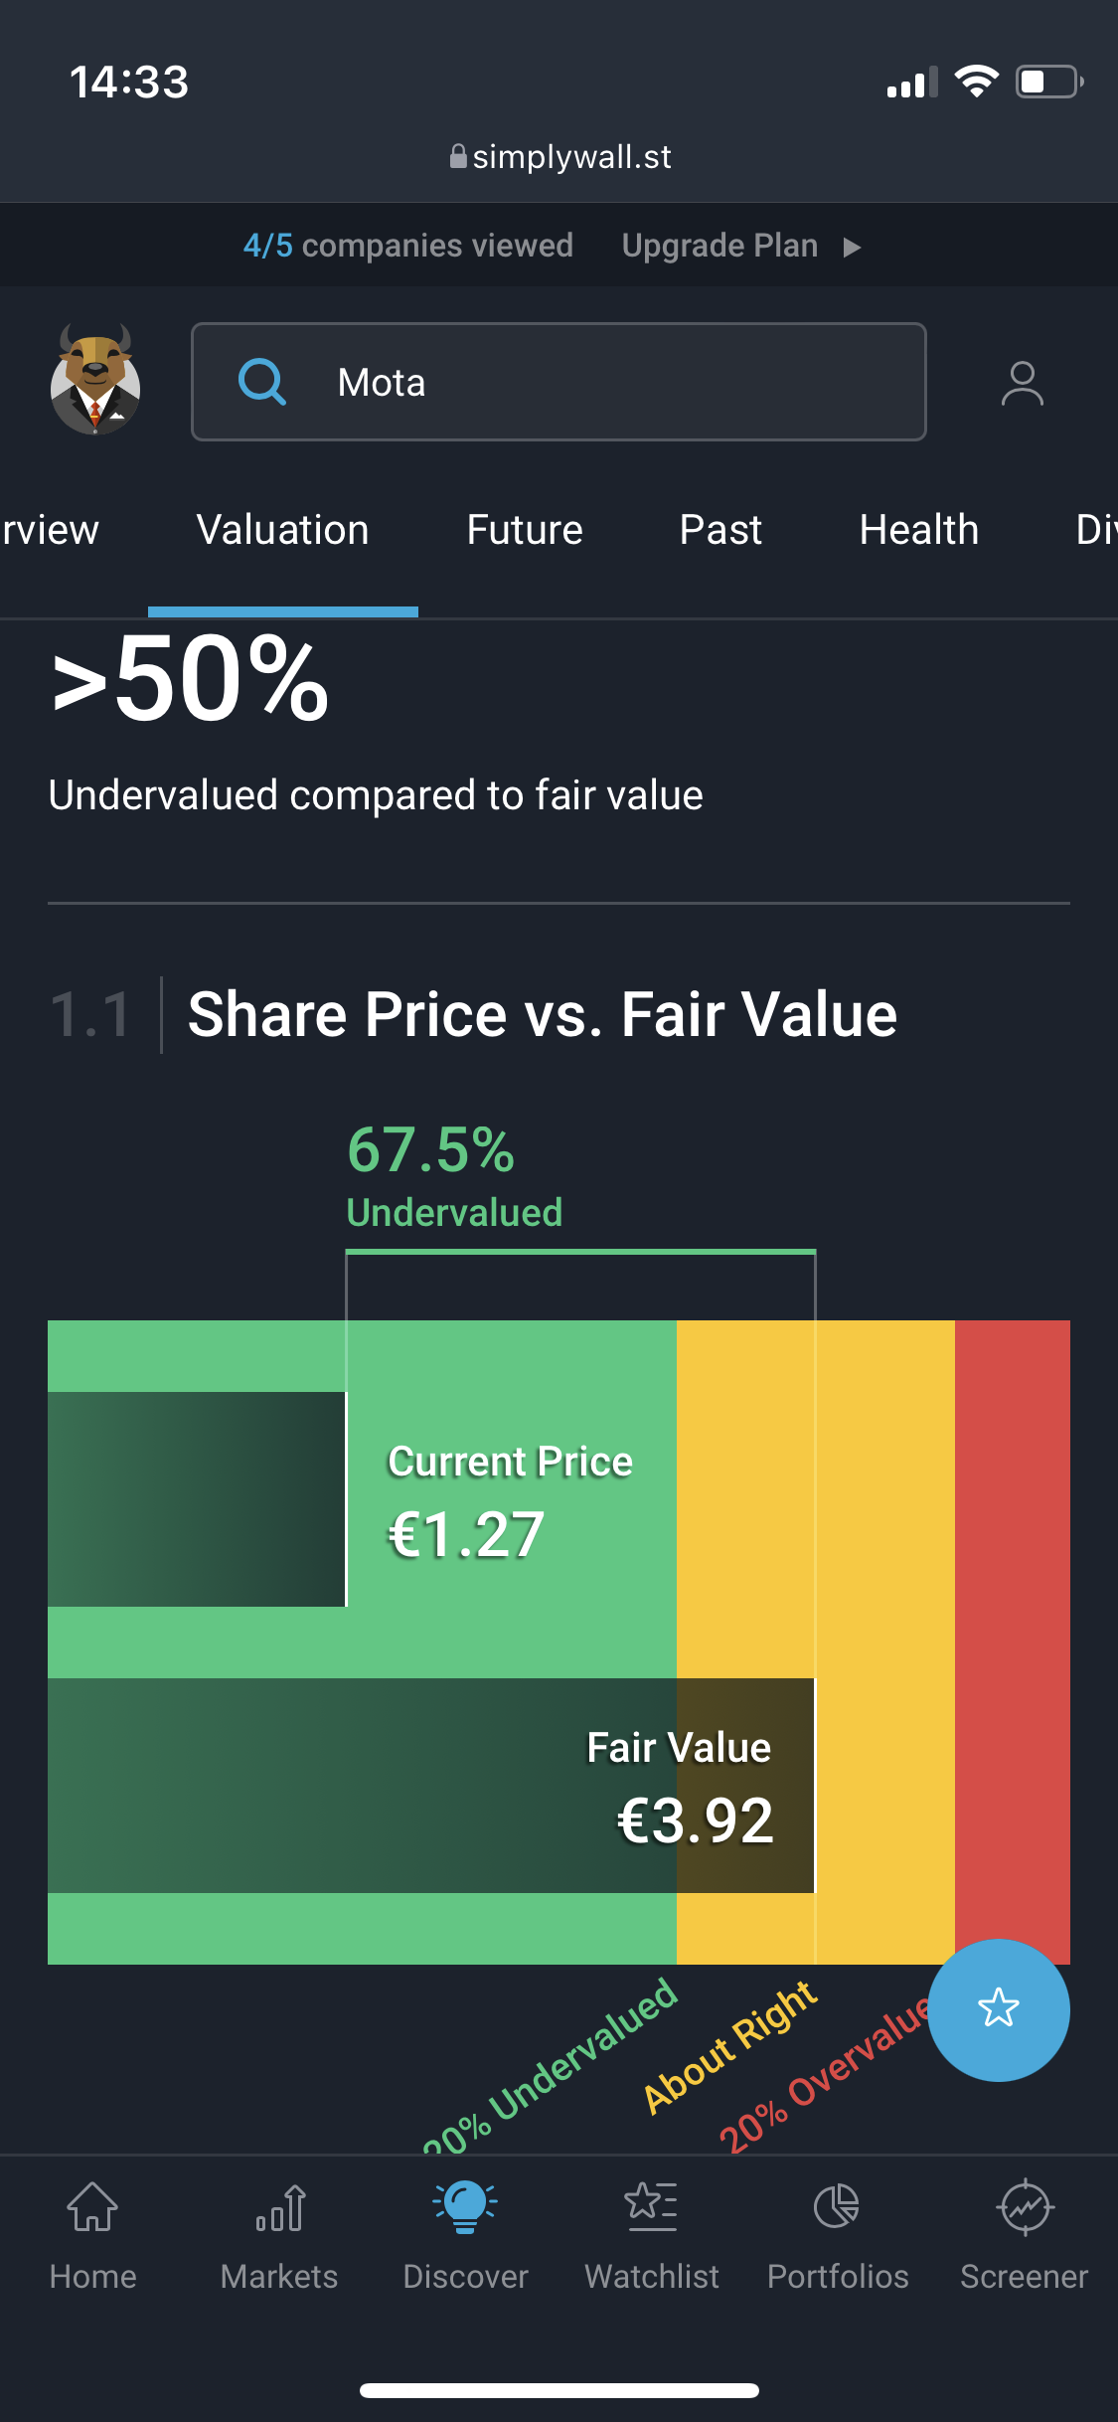
Task: Open the user profile icon
Action: [1022, 384]
